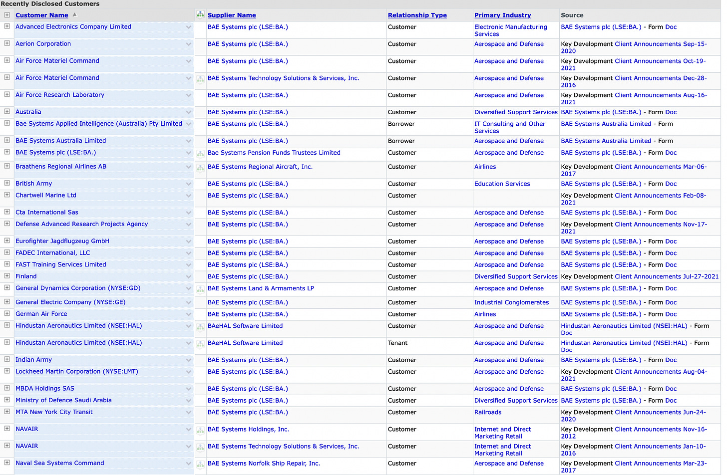
Task: Open the dropdown arrow for General Dynamics Corporation
Action: [x=189, y=288]
